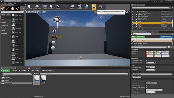Open the Content toolbar button

[45, 7]
